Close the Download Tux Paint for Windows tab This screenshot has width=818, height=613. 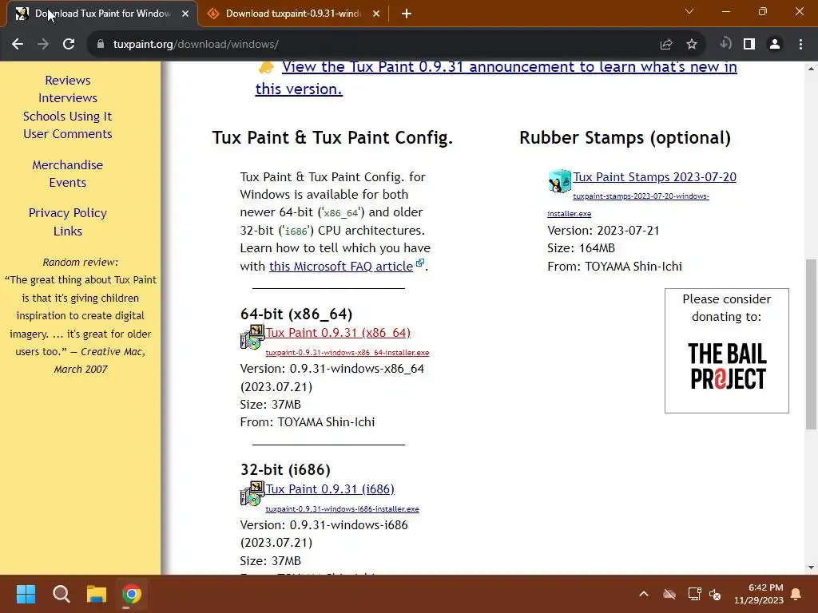pyautogui.click(x=185, y=14)
